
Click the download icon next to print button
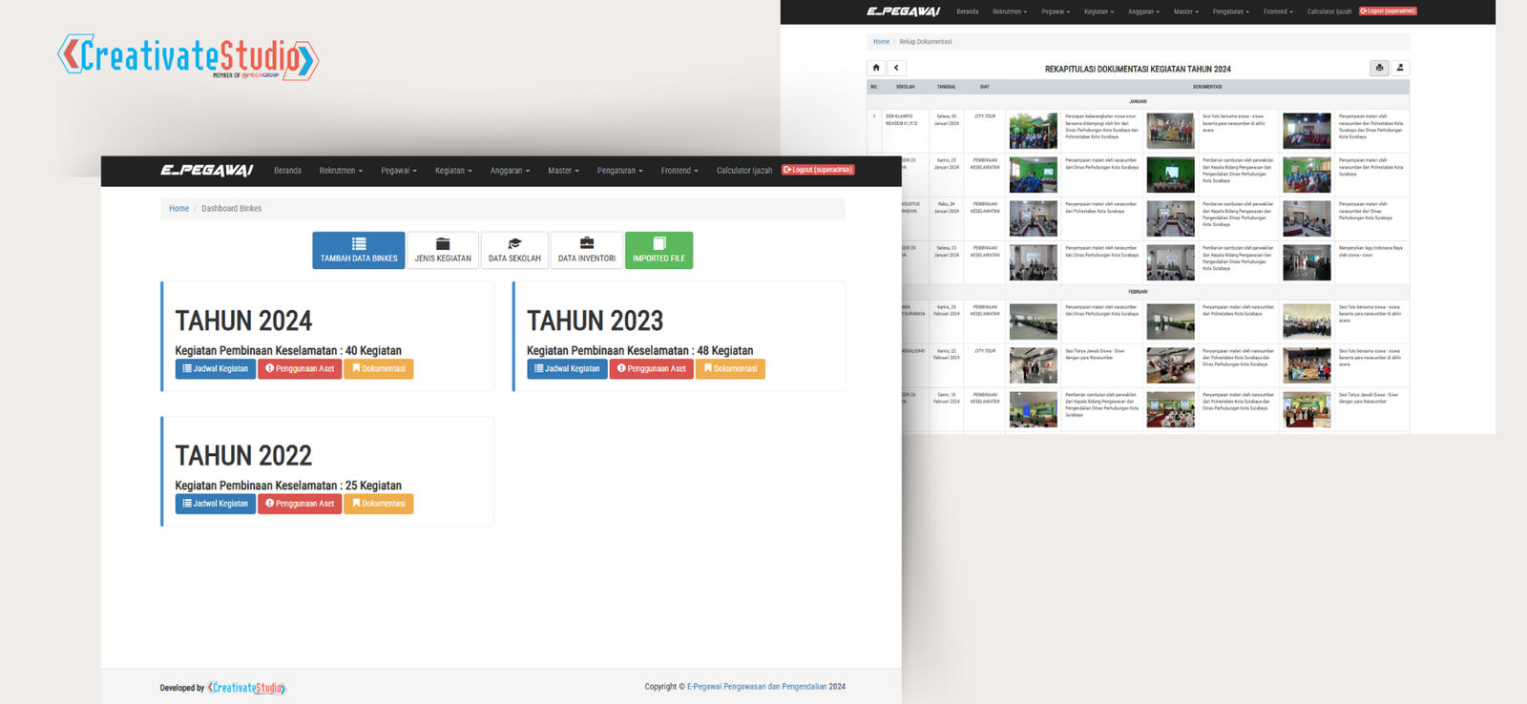point(1400,68)
